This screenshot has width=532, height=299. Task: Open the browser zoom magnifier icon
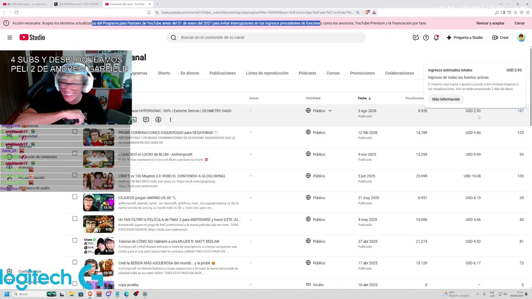(357, 12)
